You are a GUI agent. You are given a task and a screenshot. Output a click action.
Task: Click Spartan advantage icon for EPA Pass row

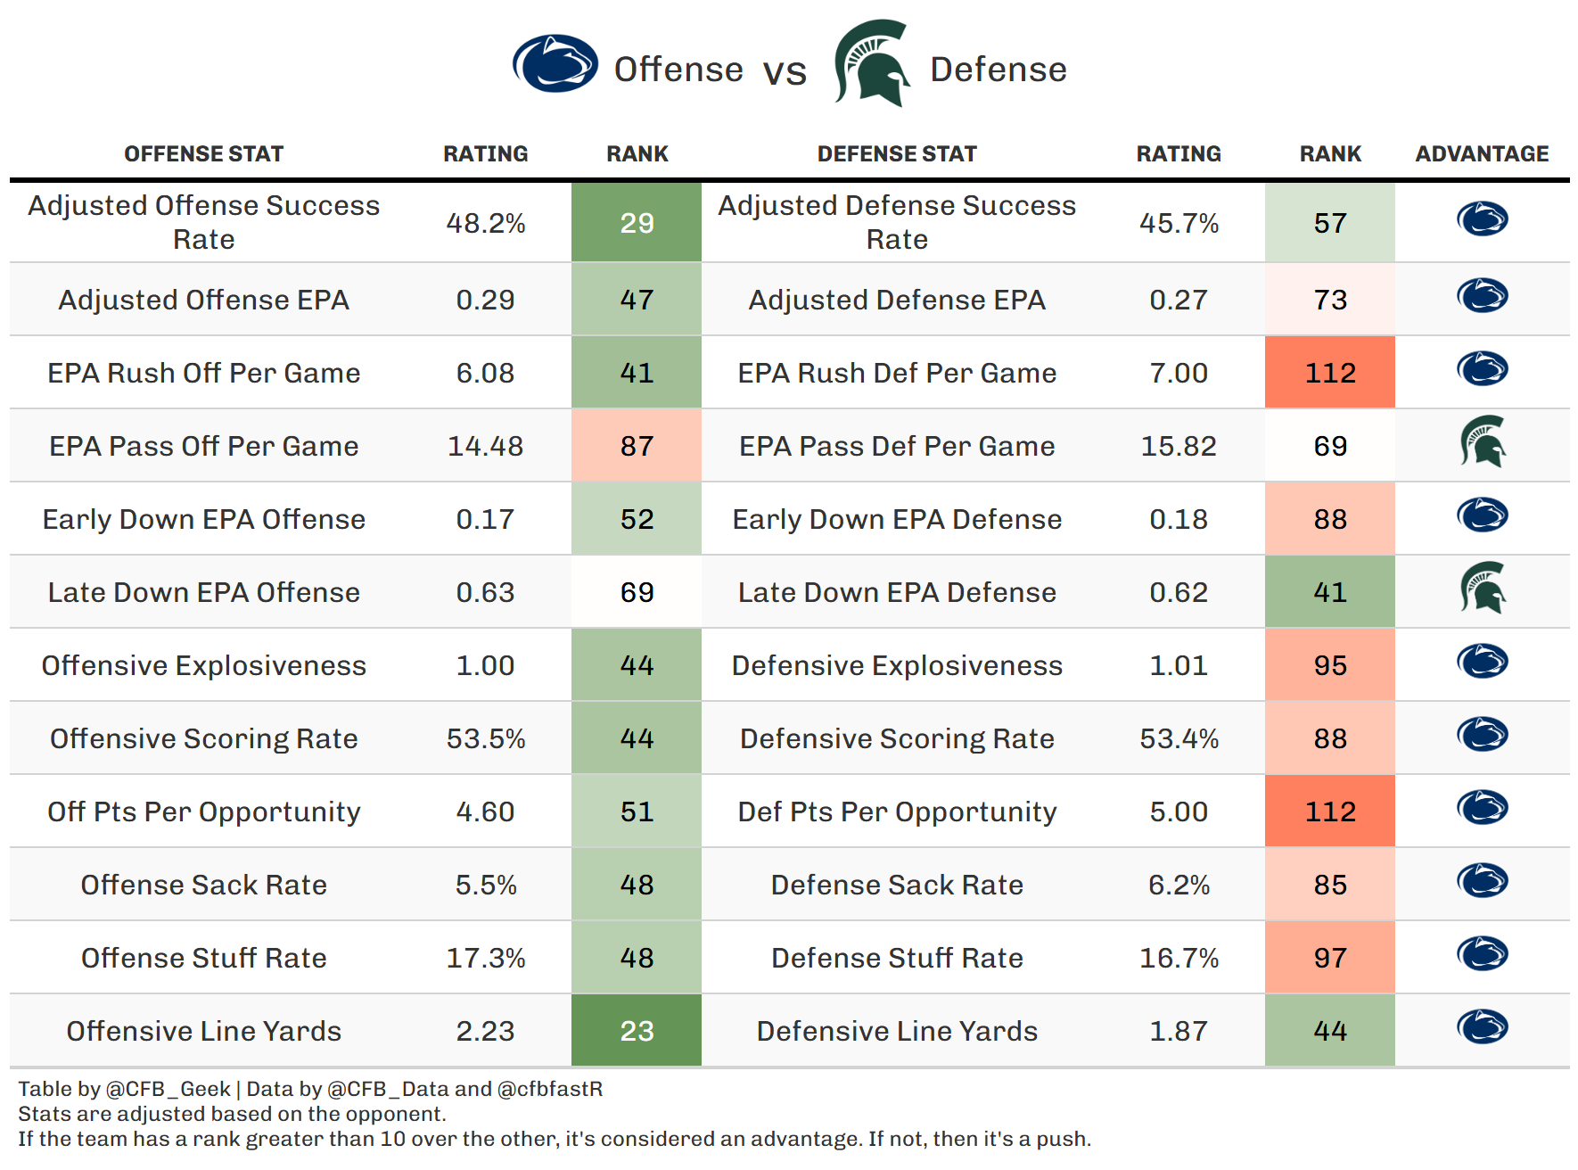point(1482,442)
